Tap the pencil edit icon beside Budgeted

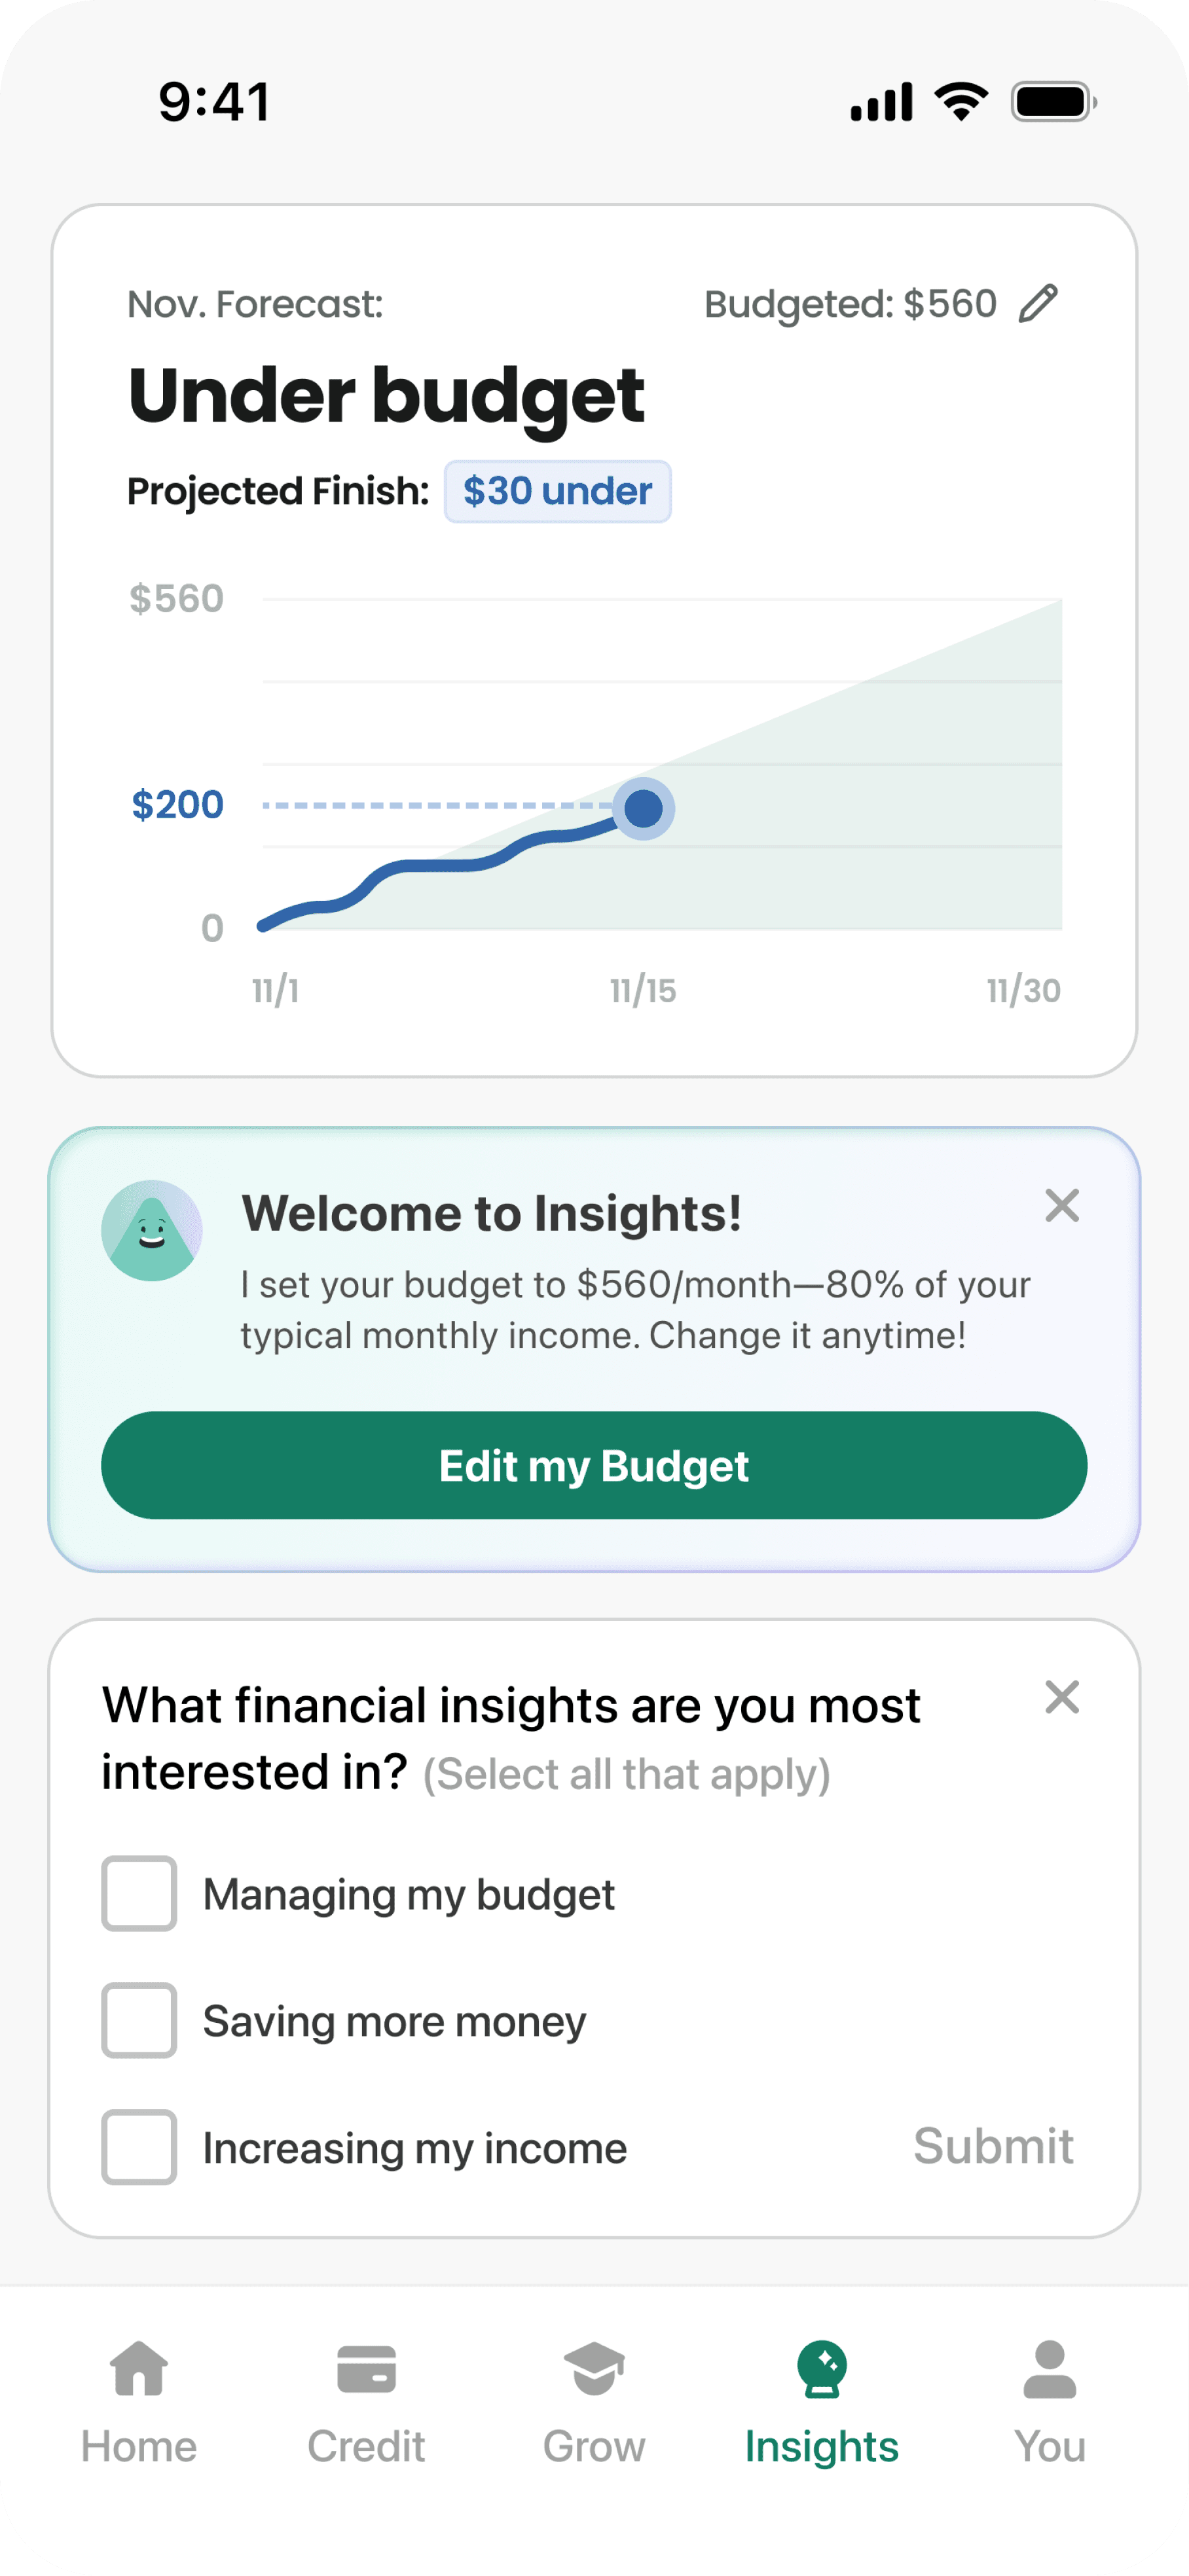pyautogui.click(x=1038, y=303)
